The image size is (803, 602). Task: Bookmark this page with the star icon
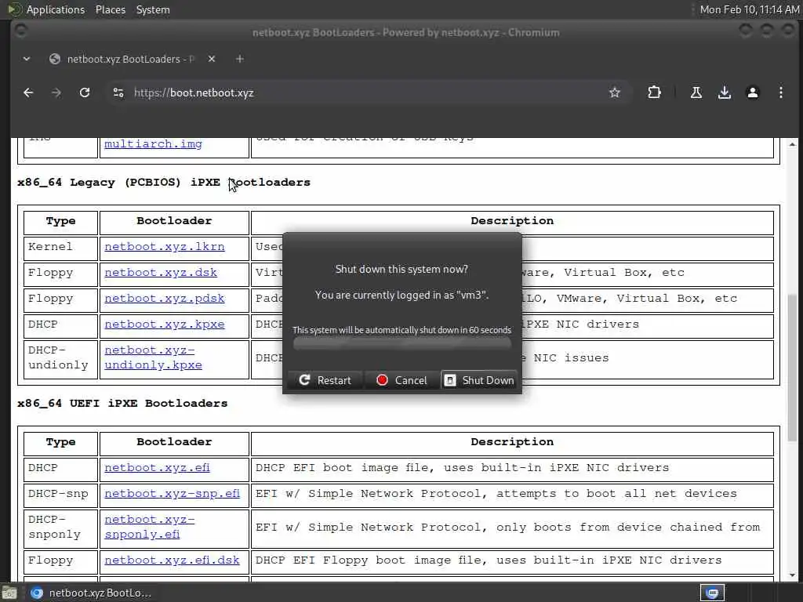(615, 92)
